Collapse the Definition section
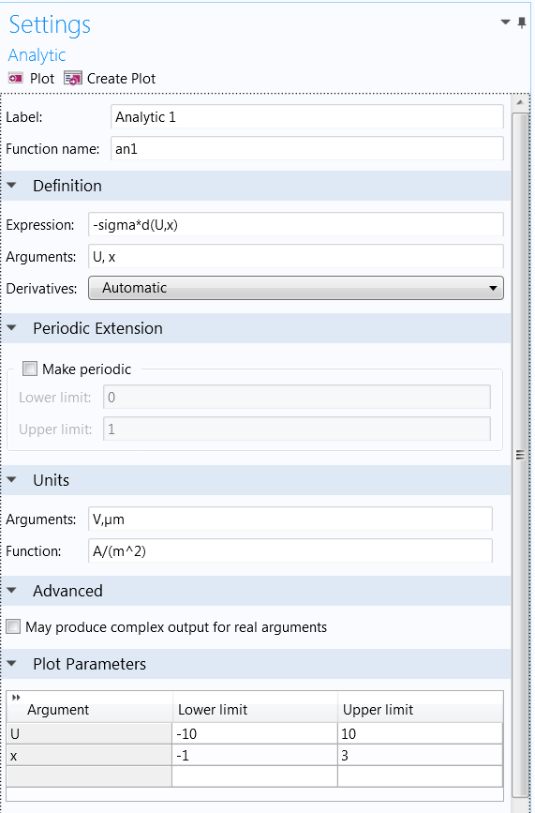The image size is (535, 813). pos(12,186)
